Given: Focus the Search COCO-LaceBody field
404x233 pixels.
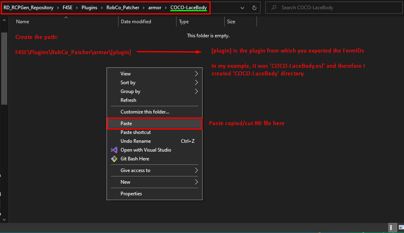Looking at the screenshot, I should point(334,8).
